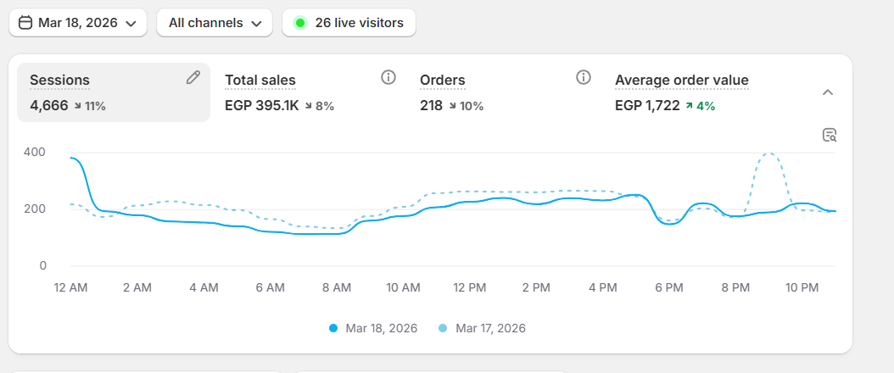Click the pencil edit icon on Sessions
This screenshot has width=894, height=373.
pyautogui.click(x=193, y=78)
